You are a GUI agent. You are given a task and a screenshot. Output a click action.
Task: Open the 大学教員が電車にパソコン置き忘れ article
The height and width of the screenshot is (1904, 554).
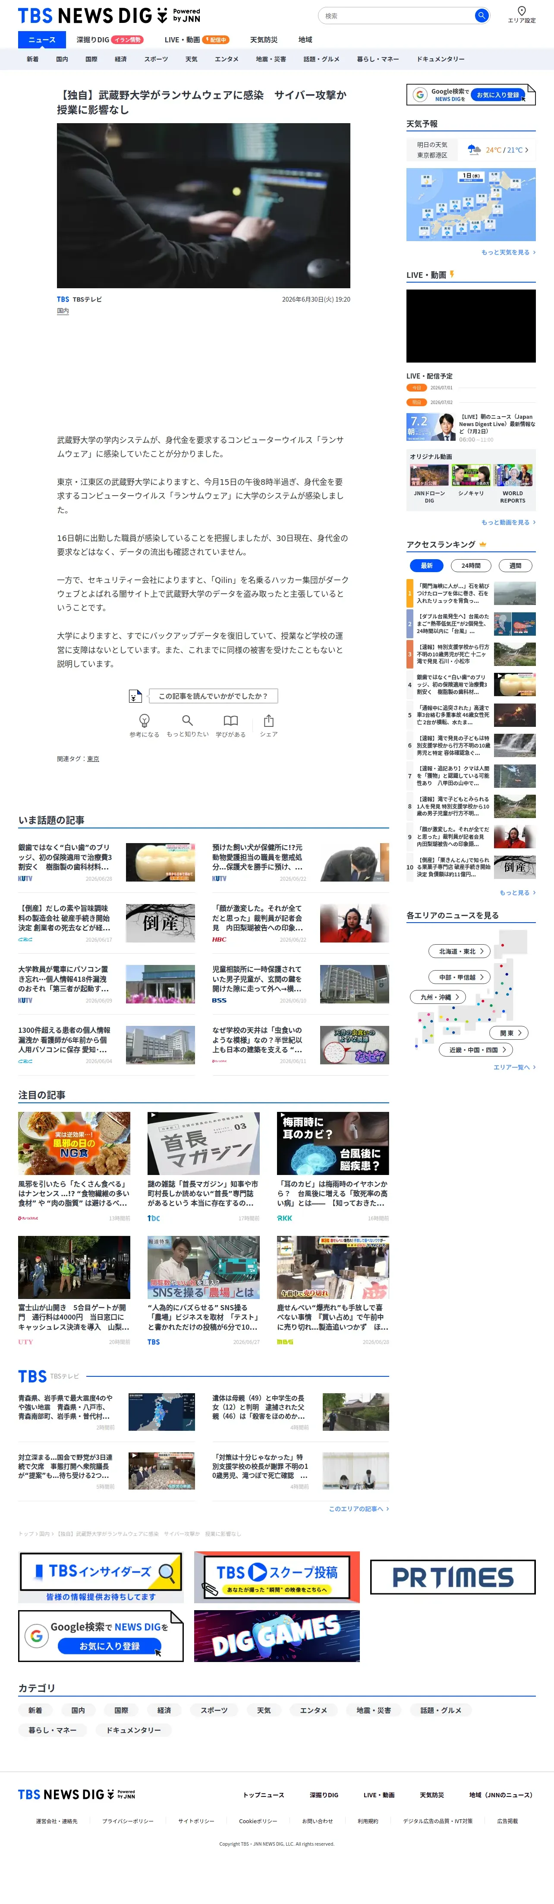(107, 983)
